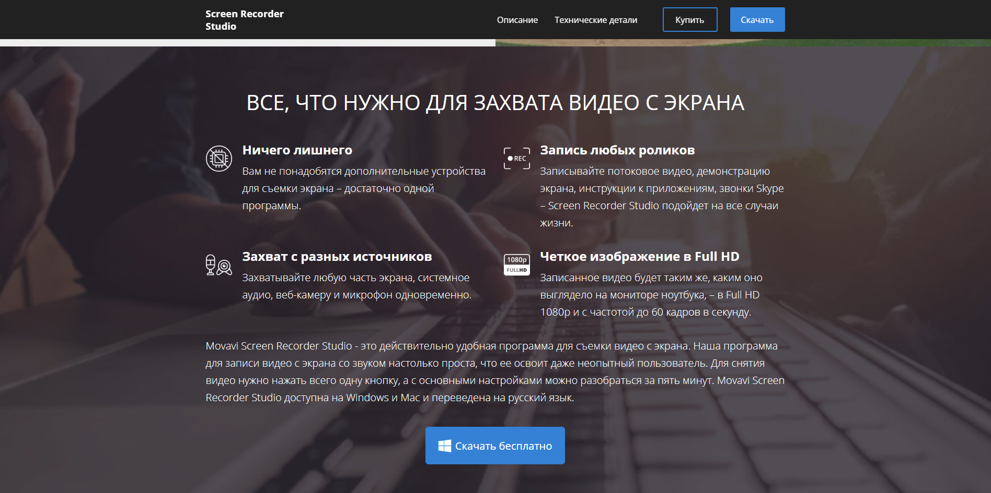Click the Movavi Screen Recorder Studio description paragraph
Image resolution: width=991 pixels, height=493 pixels.
(x=495, y=371)
